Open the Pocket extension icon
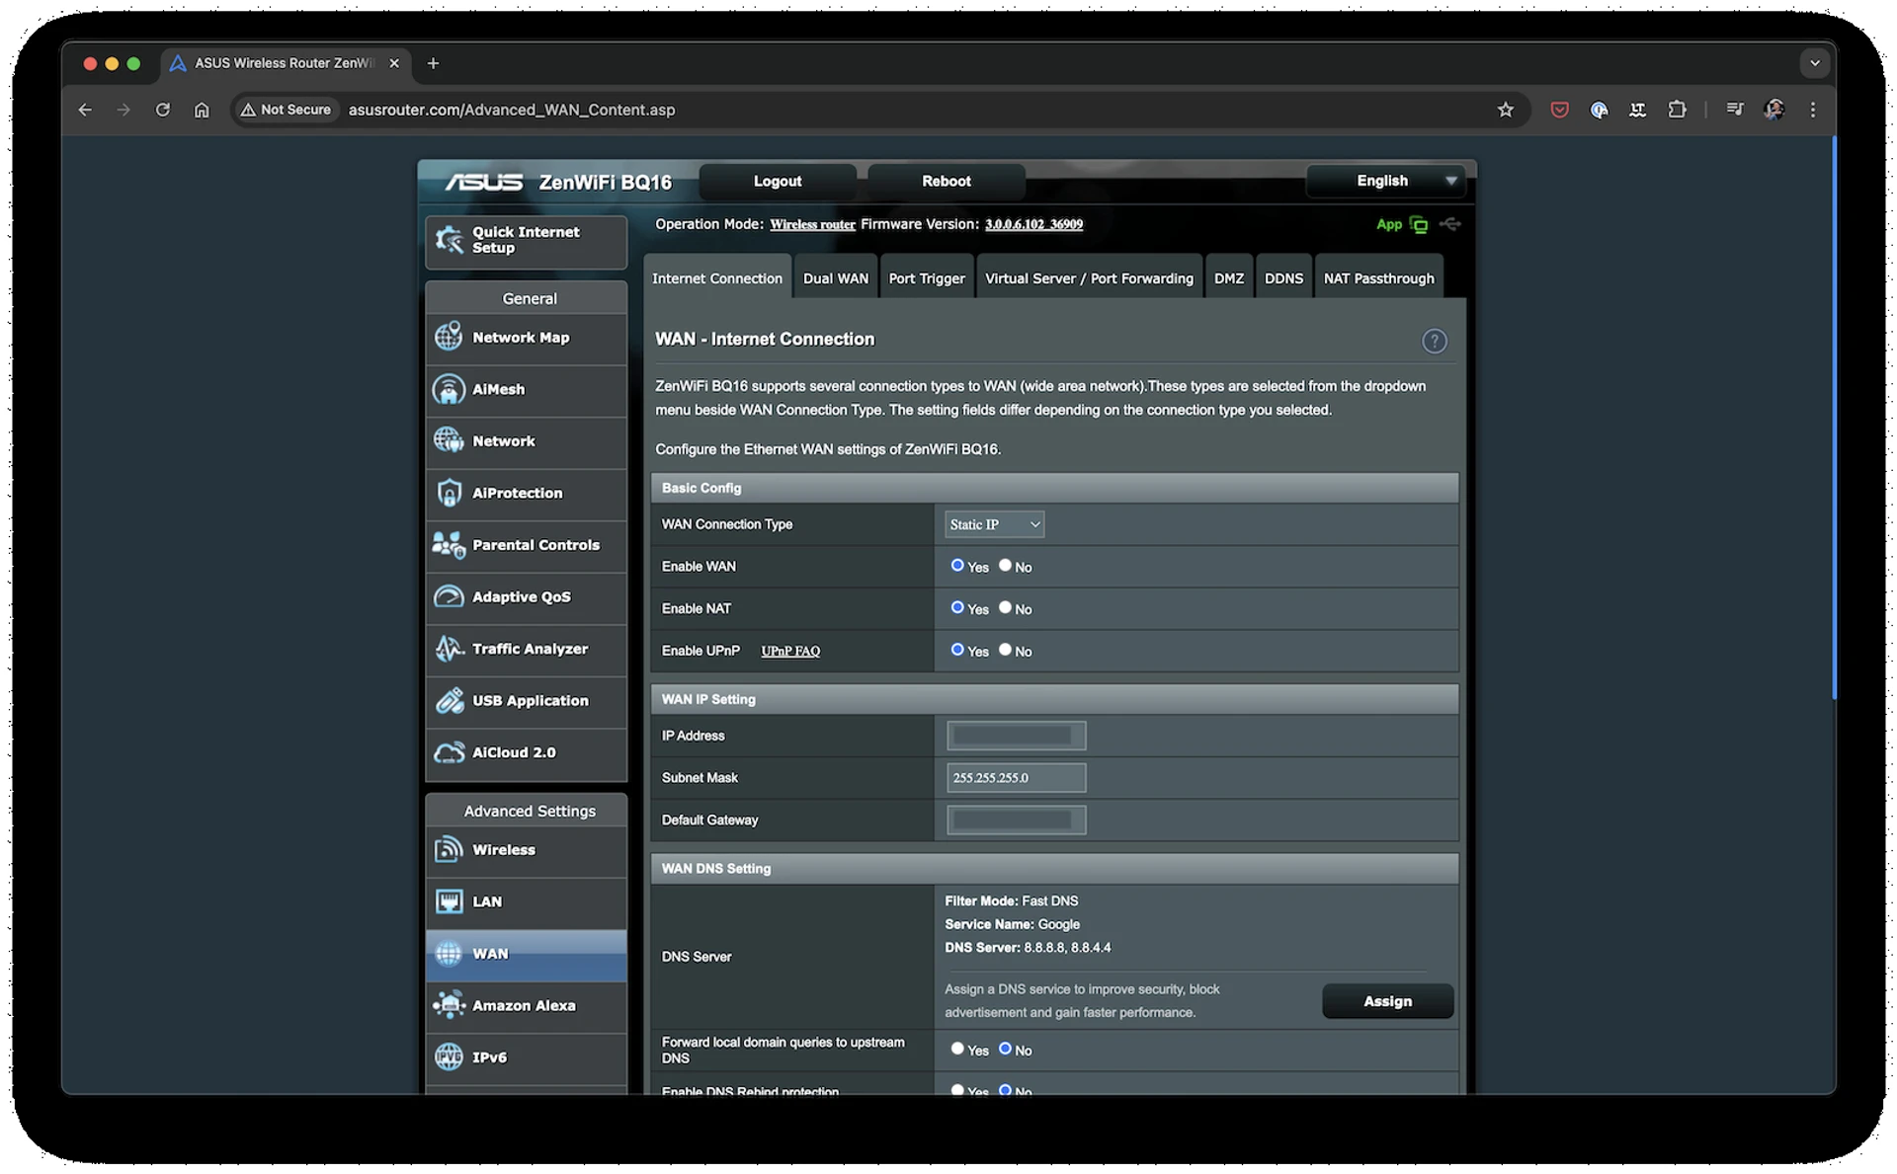Image resolution: width=1897 pixels, height=1174 pixels. click(x=1559, y=110)
